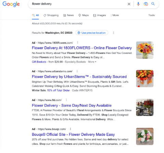Open three-dot menu beside bouqs.com URL
Screen dimensions: 164x153
pos(70,129)
